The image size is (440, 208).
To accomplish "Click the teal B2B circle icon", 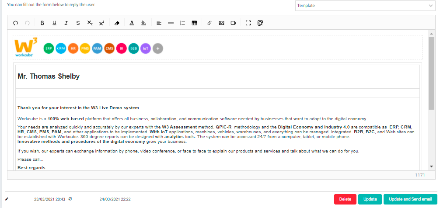I will point(133,49).
